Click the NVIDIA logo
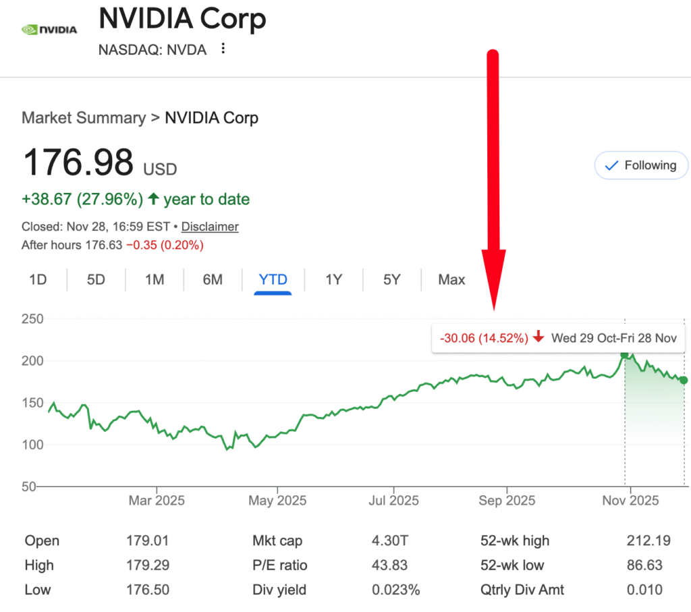Viewport: 691px width, 612px height. pos(49,30)
